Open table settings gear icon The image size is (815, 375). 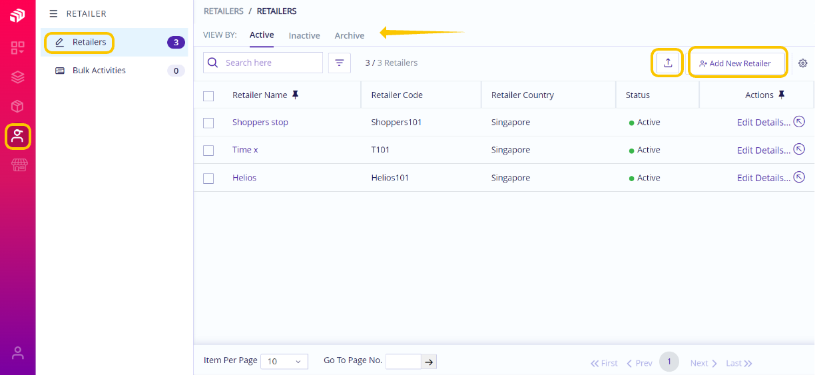tap(803, 63)
